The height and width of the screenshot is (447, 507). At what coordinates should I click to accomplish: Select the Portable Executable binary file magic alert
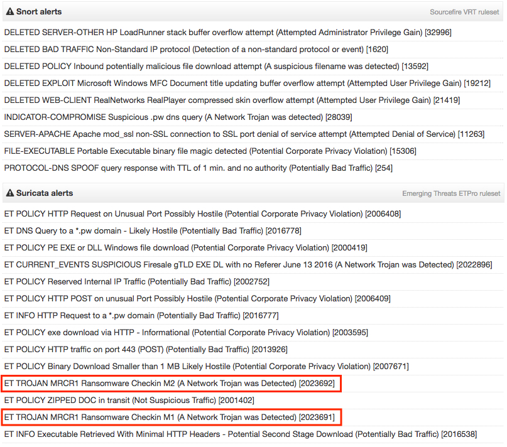coord(210,151)
